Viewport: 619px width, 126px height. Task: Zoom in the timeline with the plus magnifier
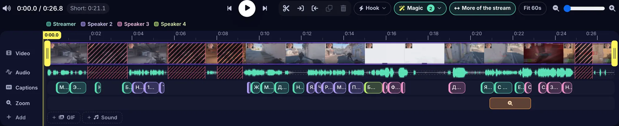pyautogui.click(x=612, y=8)
